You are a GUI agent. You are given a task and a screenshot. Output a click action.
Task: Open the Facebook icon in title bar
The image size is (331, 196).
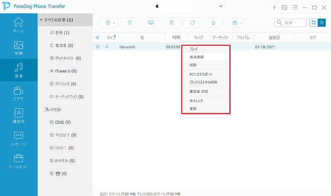[274, 7]
